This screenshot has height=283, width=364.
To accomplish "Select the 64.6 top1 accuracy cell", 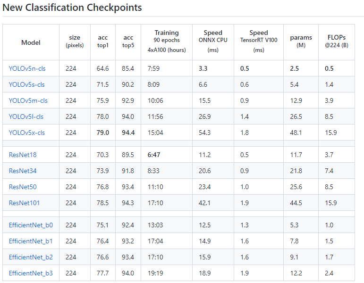I will pyautogui.click(x=102, y=68).
